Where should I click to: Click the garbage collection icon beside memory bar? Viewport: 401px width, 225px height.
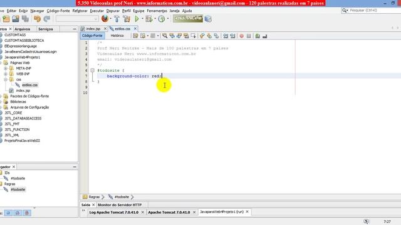pyautogui.click(x=208, y=19)
